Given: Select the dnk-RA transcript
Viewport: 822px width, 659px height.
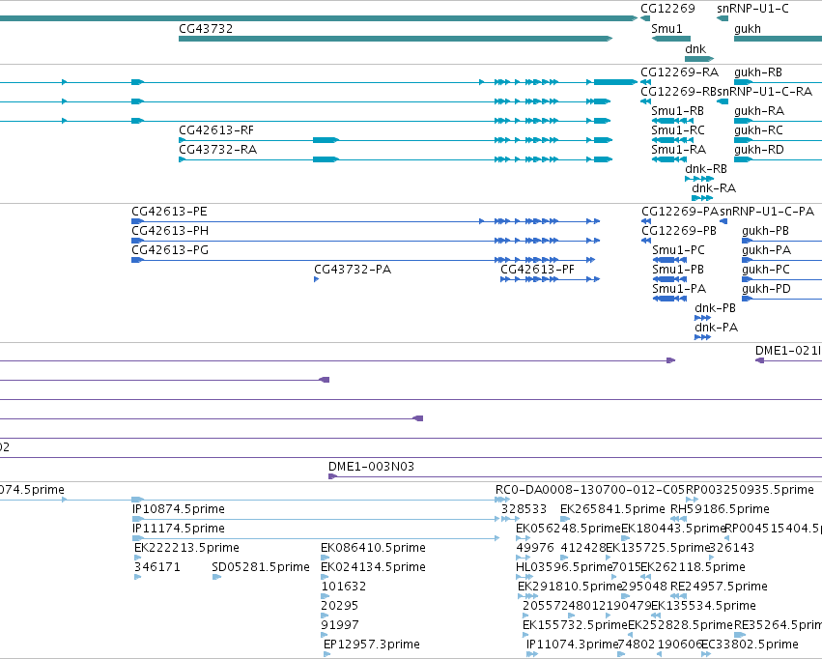Looking at the screenshot, I should pos(714,188).
